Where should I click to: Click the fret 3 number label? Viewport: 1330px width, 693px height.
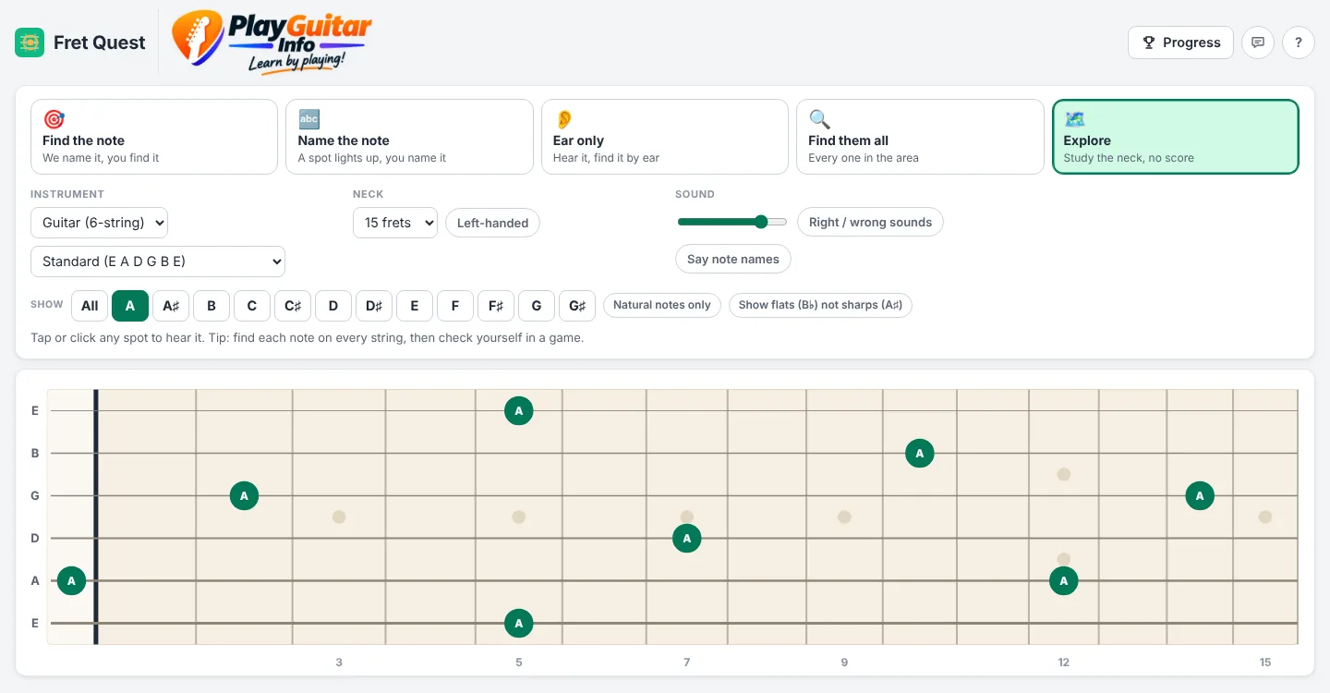339,663
